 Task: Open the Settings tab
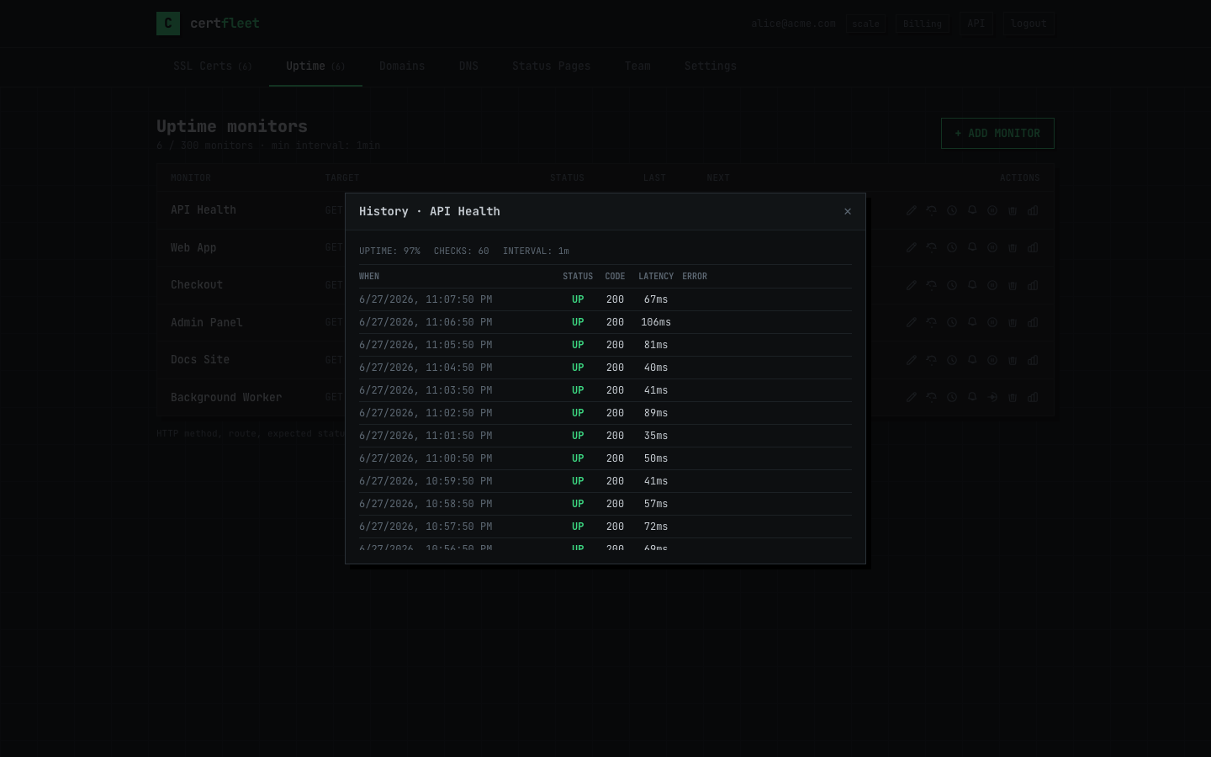point(711,66)
